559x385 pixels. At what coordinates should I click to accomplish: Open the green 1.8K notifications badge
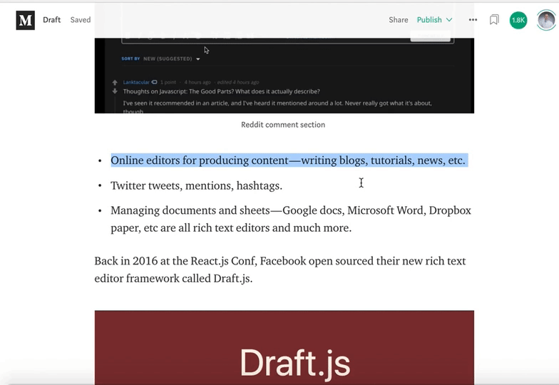click(x=518, y=20)
